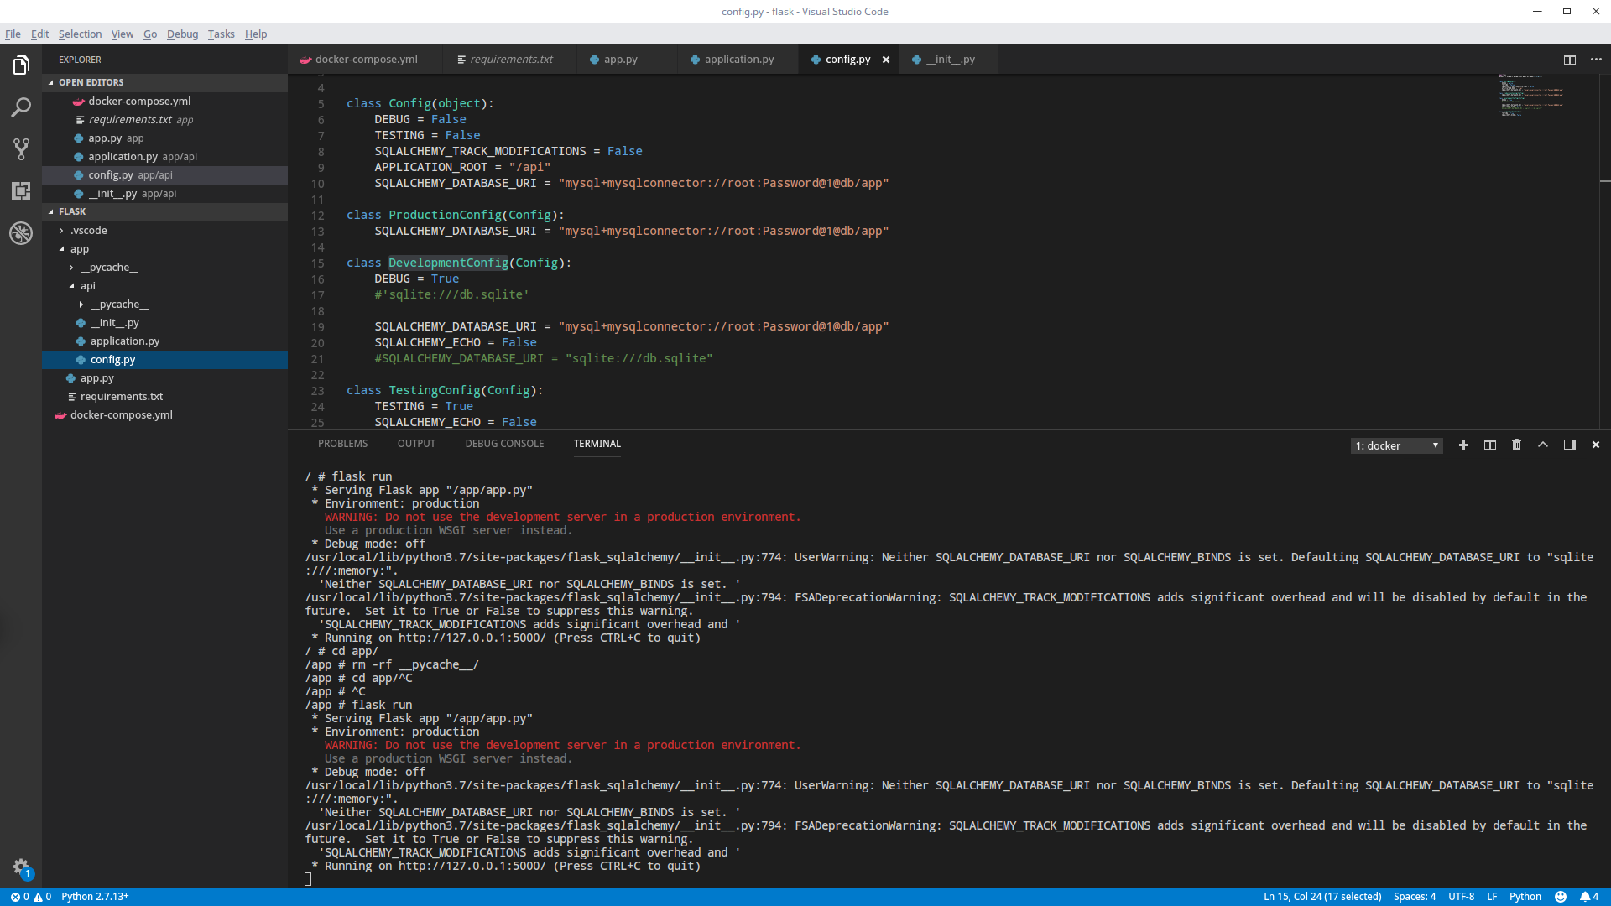Switch to the application.py tab

tap(738, 60)
